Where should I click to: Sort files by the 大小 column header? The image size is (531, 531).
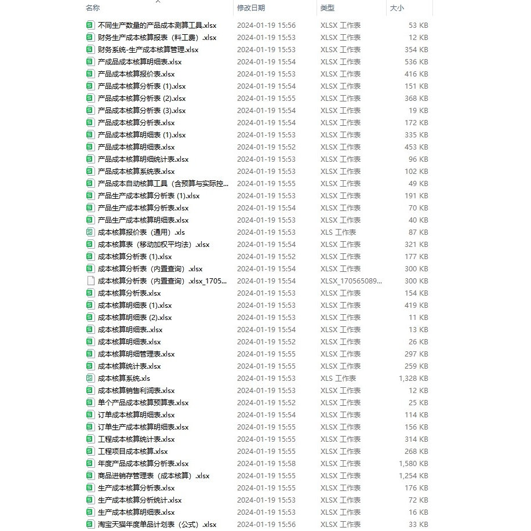[x=397, y=8]
